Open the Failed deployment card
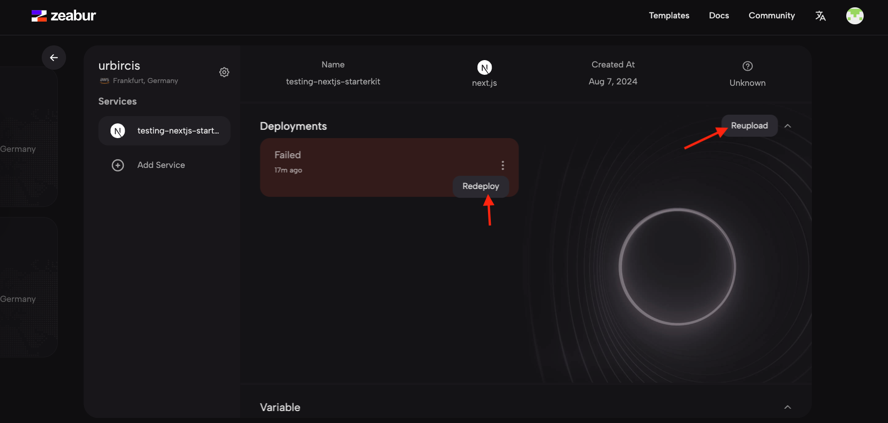This screenshot has width=888, height=423. 389,167
